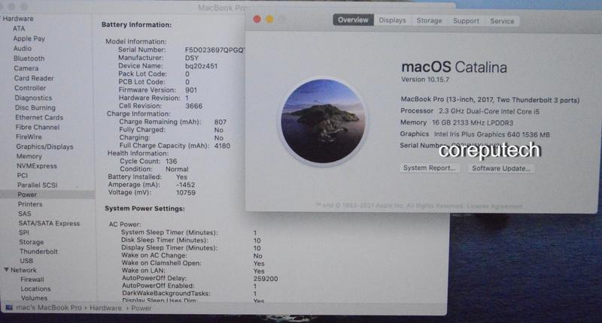Click AutoPowerOff Delay value 259200

tap(266, 279)
